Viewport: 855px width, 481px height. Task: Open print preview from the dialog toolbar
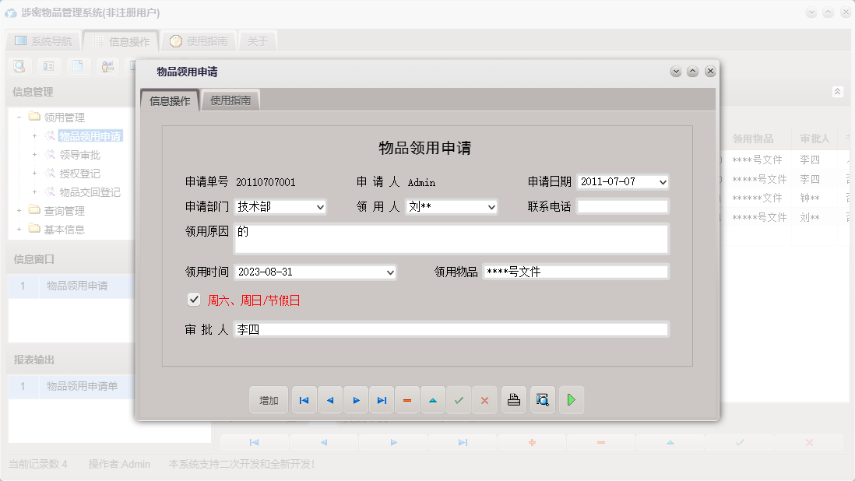pos(542,399)
